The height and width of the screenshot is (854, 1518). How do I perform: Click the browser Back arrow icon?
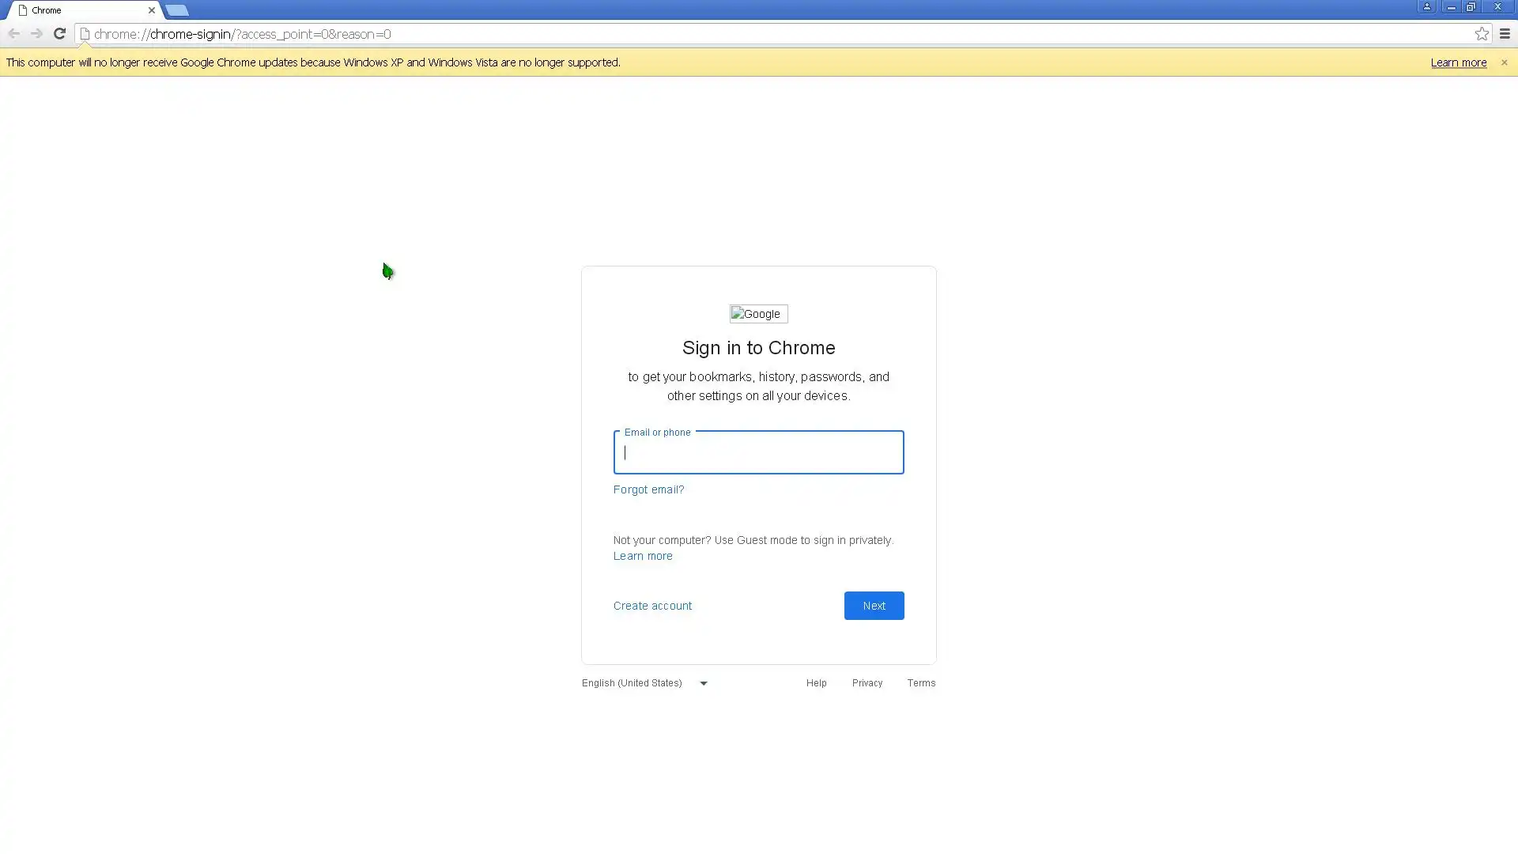(x=13, y=33)
